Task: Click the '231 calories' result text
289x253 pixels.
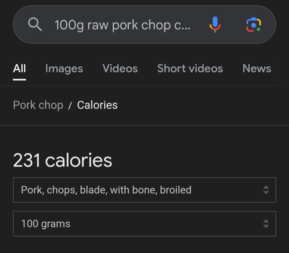Action: click(62, 160)
